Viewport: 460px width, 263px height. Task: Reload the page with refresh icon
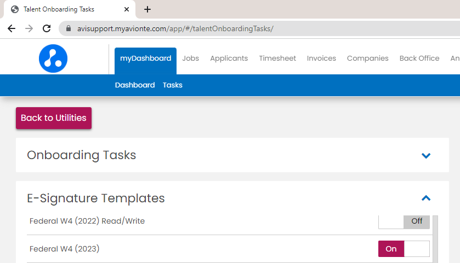tap(47, 28)
